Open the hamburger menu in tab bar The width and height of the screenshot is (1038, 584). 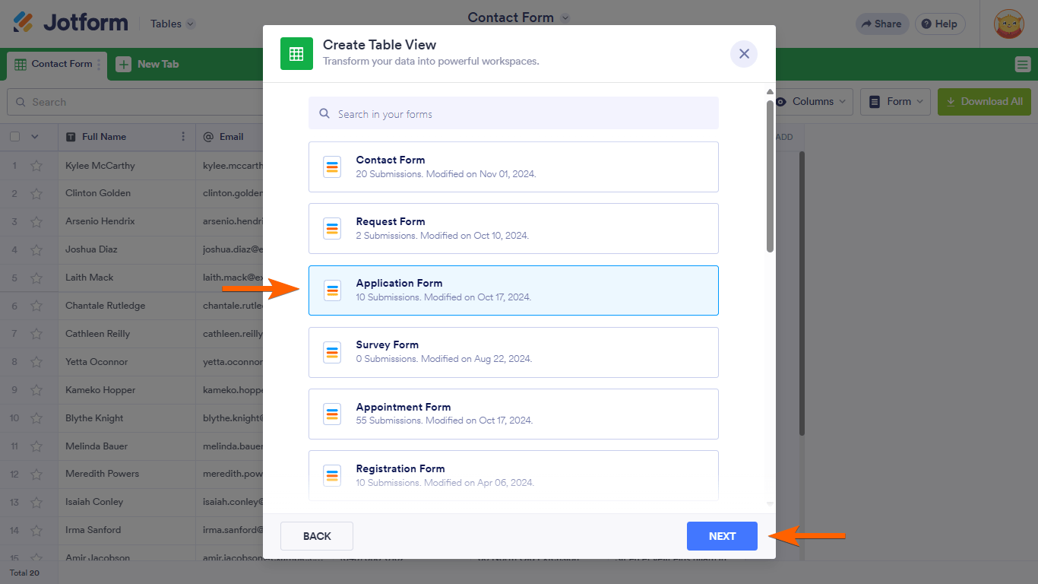point(1023,65)
